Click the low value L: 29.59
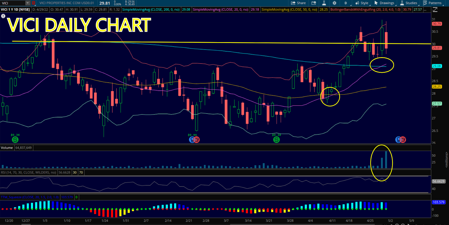The width and height of the screenshot is (449, 225). (86, 10)
